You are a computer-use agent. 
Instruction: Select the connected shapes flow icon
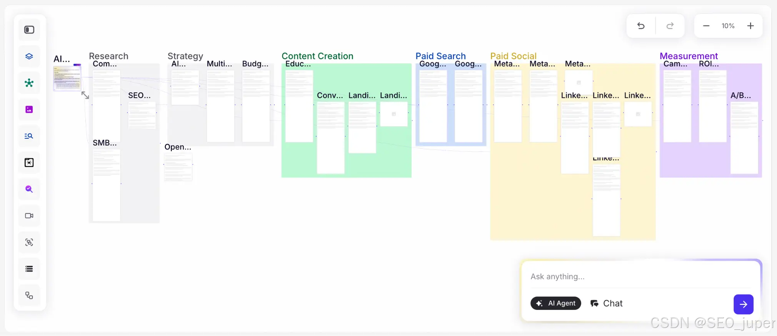(29, 295)
